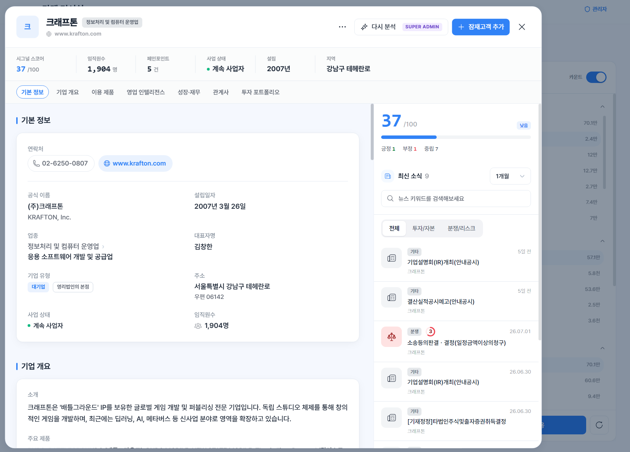The height and width of the screenshot is (452, 630).
Task: Go to the 관계사 tab
Action: pos(221,92)
